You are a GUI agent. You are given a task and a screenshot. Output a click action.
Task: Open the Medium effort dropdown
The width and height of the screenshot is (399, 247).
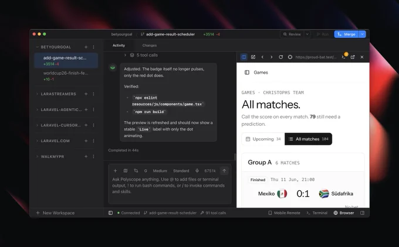[160, 171]
